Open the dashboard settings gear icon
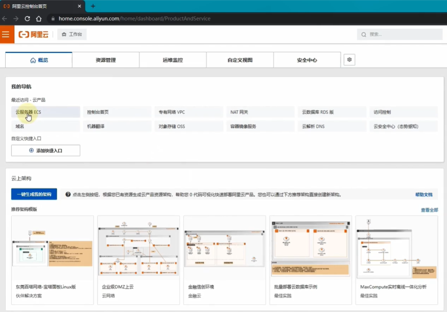The image size is (447, 312). click(349, 59)
